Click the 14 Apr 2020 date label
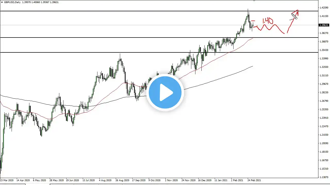 coord(24,180)
